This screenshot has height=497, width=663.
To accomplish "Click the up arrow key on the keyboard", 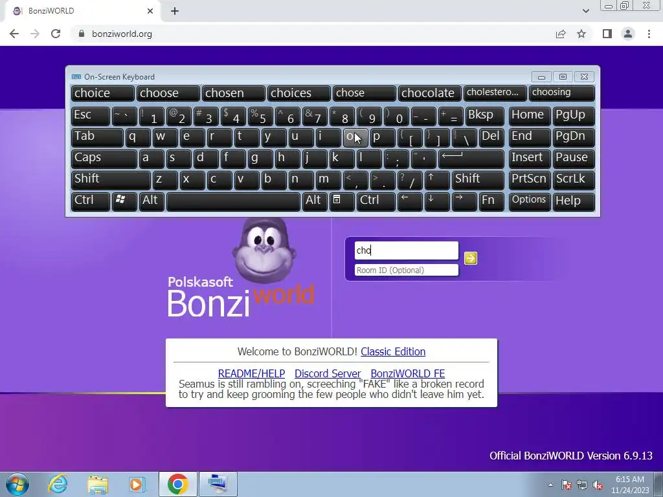I will coord(437,181).
